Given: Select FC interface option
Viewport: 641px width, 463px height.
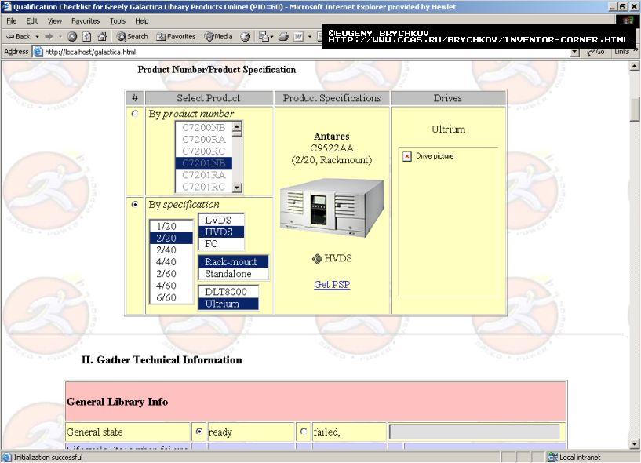Looking at the screenshot, I should (221, 244).
